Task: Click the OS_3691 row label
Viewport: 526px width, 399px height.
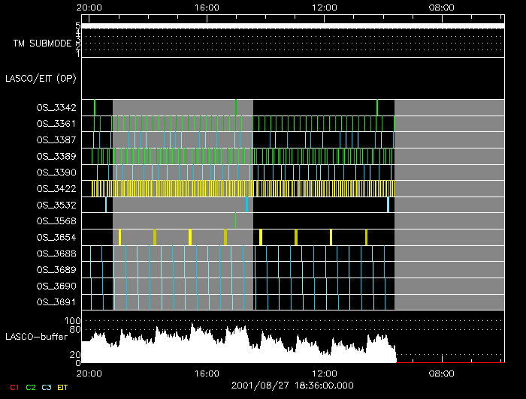Action: coord(56,302)
